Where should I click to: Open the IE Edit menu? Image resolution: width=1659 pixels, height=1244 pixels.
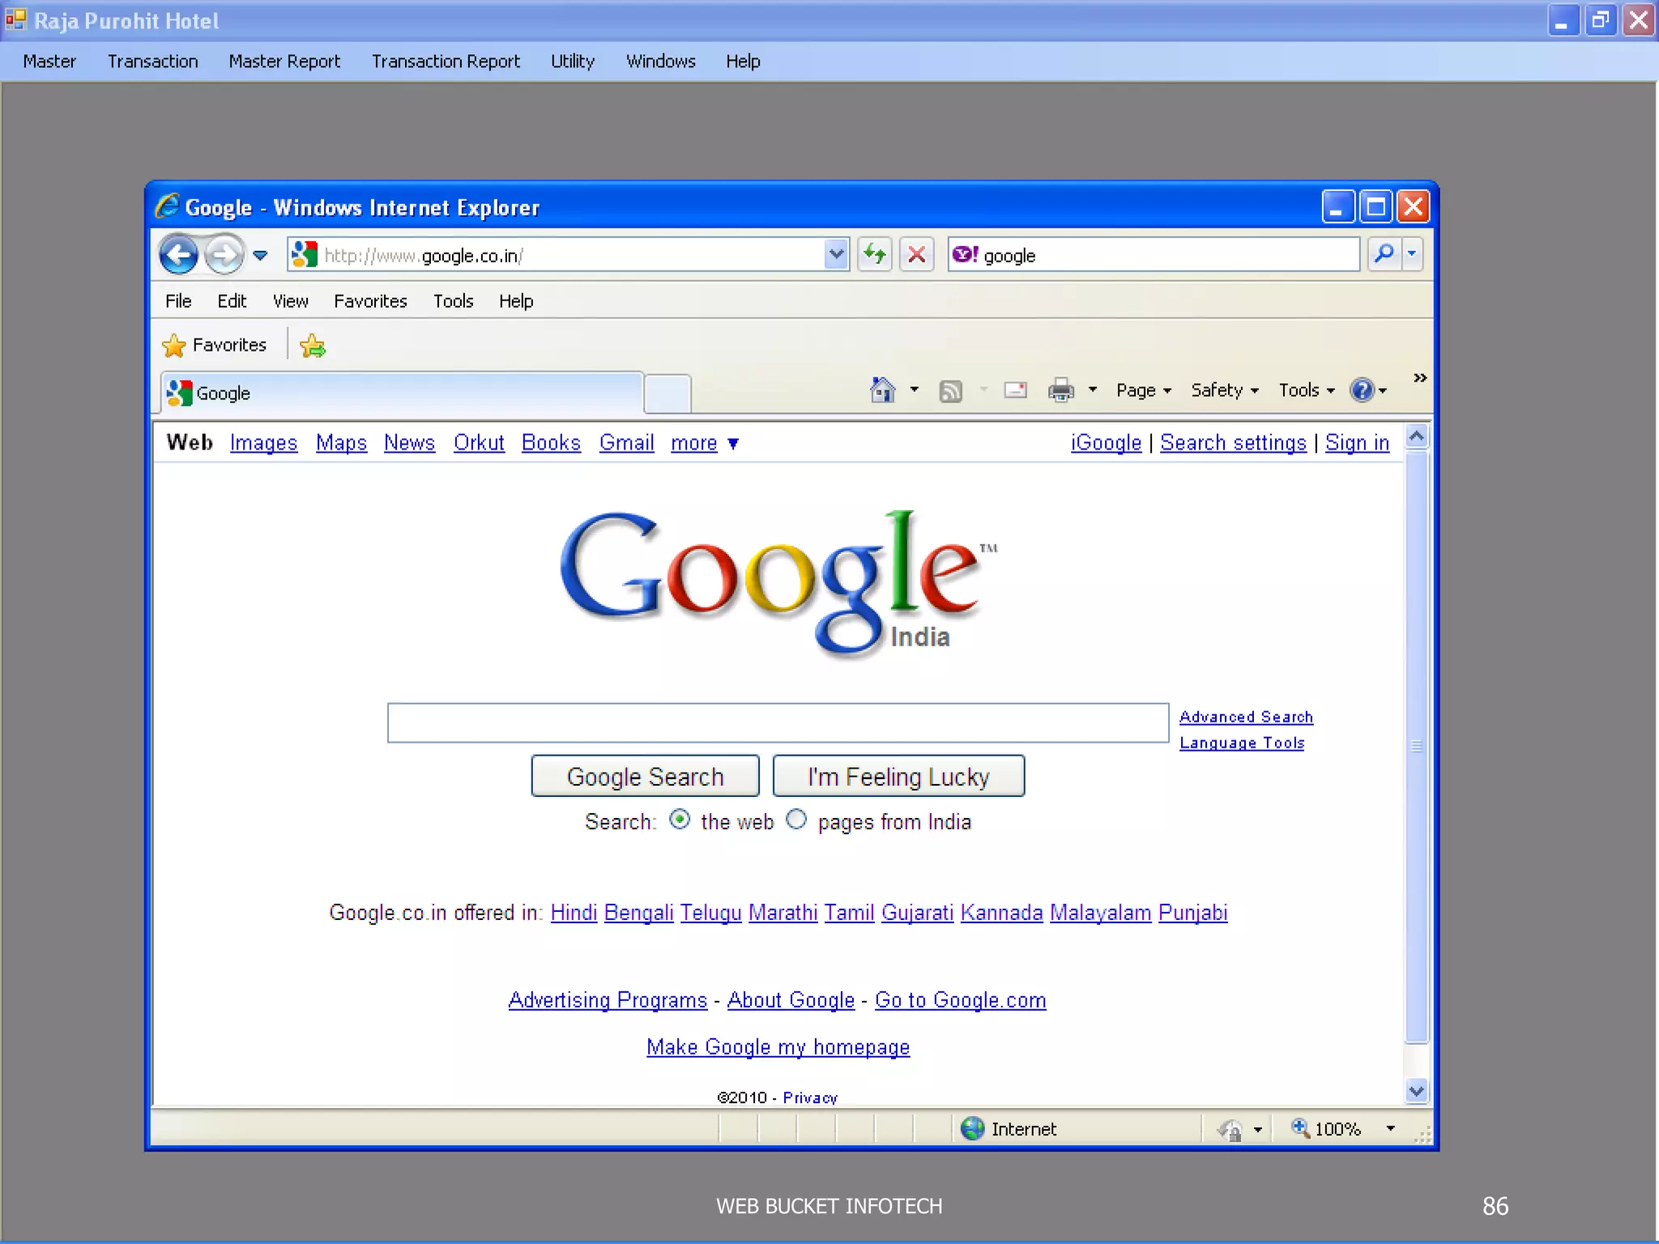tap(232, 301)
